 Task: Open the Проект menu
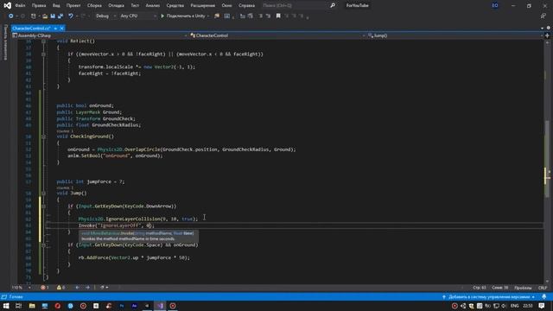[73, 6]
